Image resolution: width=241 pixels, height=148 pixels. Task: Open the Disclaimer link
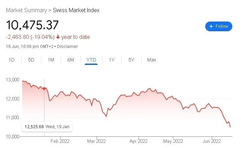pos(67,47)
